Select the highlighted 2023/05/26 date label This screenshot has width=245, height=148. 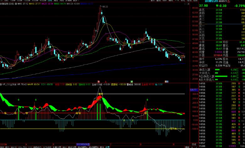(x=83, y=145)
